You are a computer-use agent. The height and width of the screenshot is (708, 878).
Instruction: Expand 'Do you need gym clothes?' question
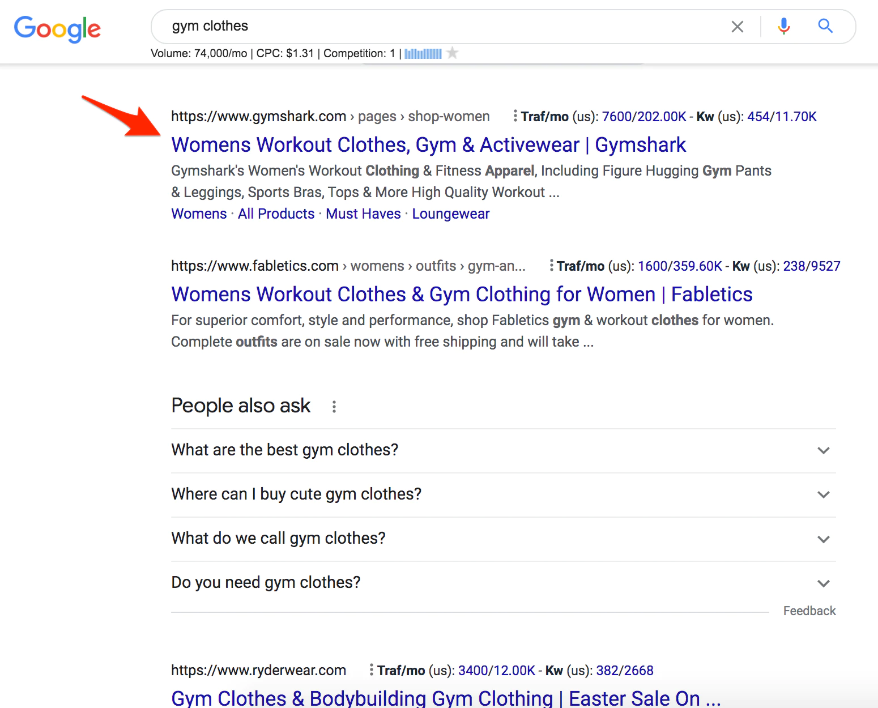pos(823,583)
